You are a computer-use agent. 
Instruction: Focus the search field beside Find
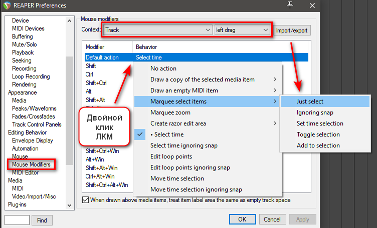click(17, 220)
